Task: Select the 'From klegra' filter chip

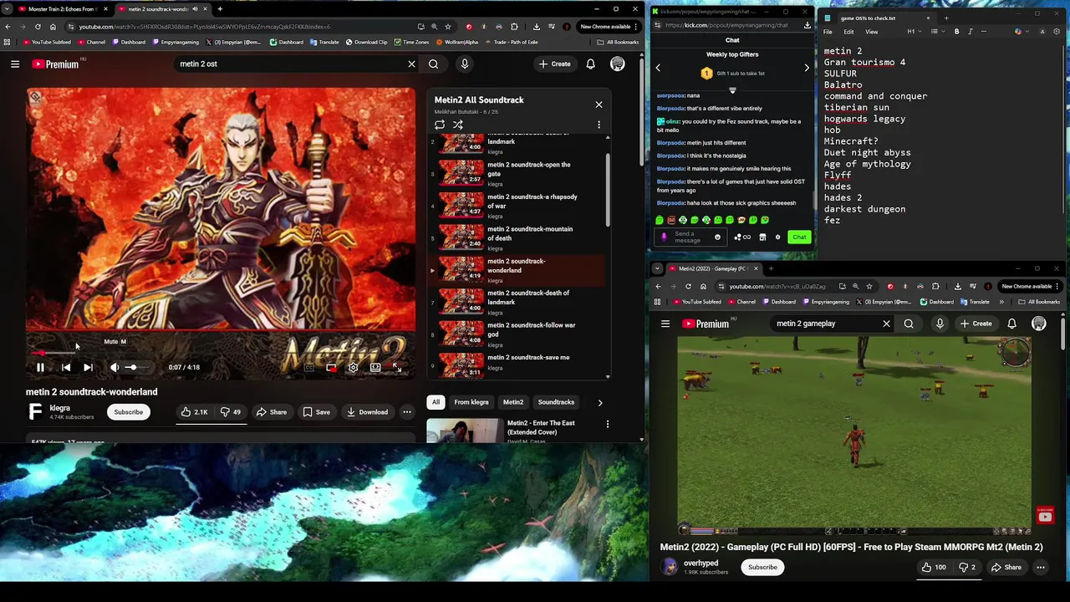Action: pyautogui.click(x=471, y=402)
